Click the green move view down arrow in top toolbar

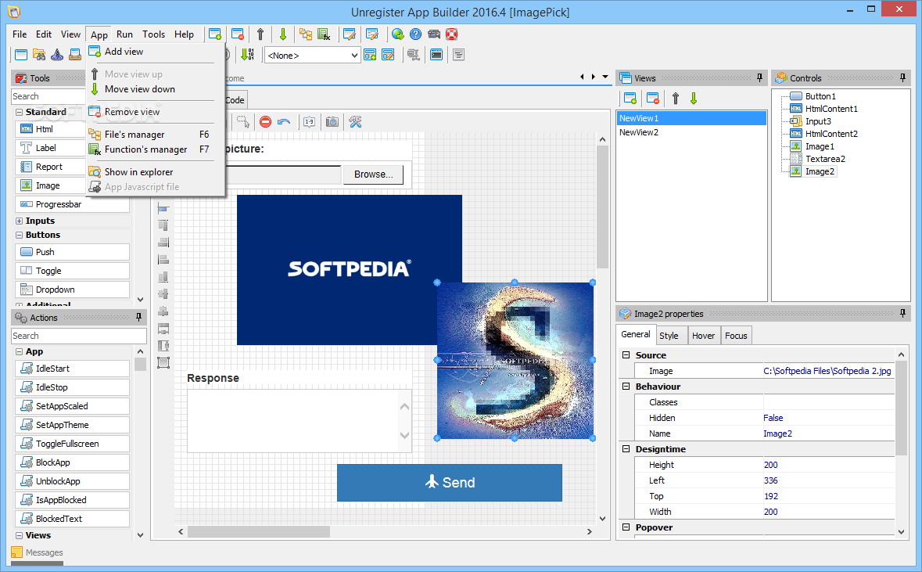tap(283, 34)
